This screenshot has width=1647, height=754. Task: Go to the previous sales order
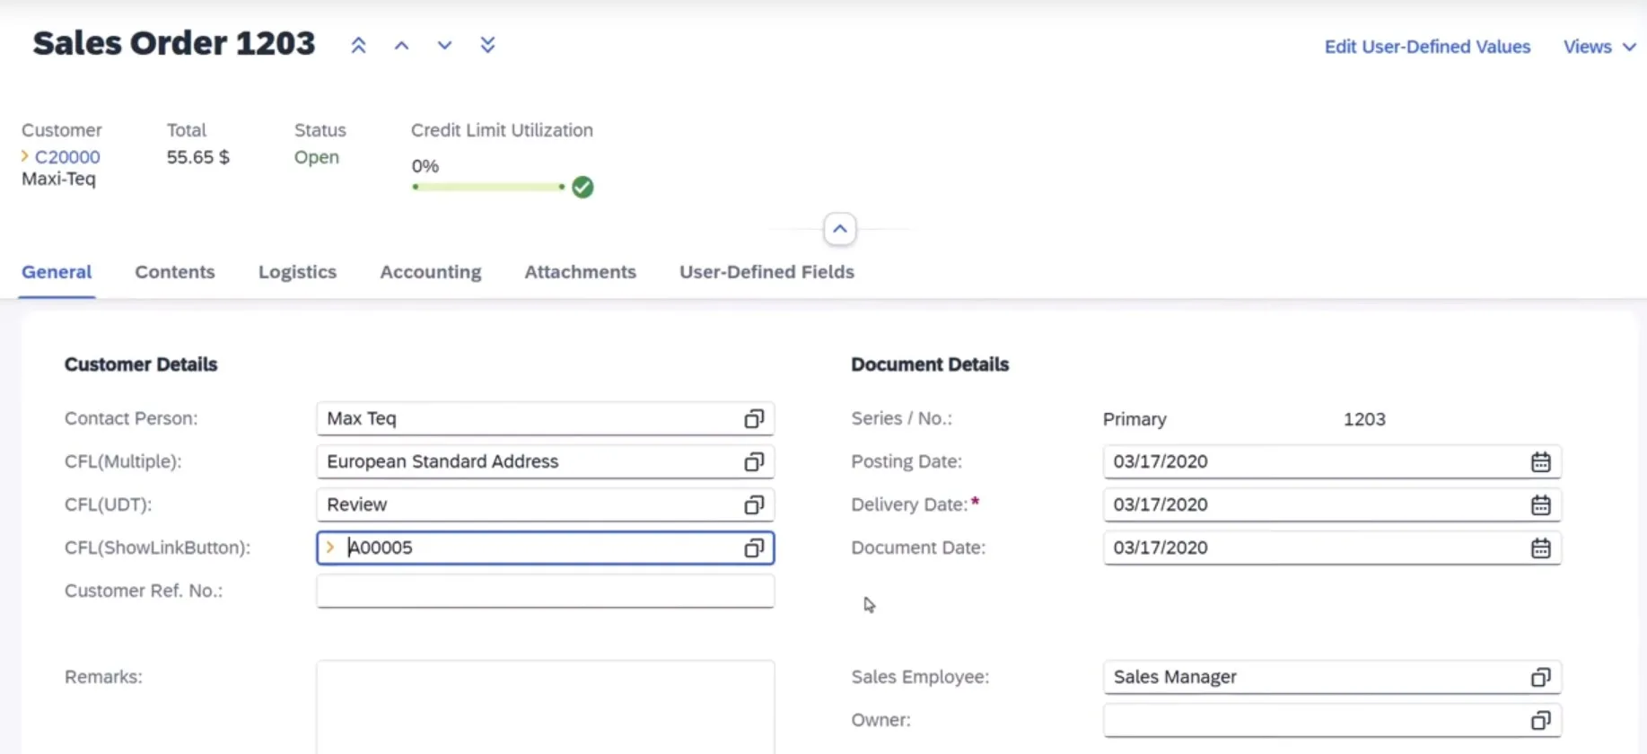401,45
